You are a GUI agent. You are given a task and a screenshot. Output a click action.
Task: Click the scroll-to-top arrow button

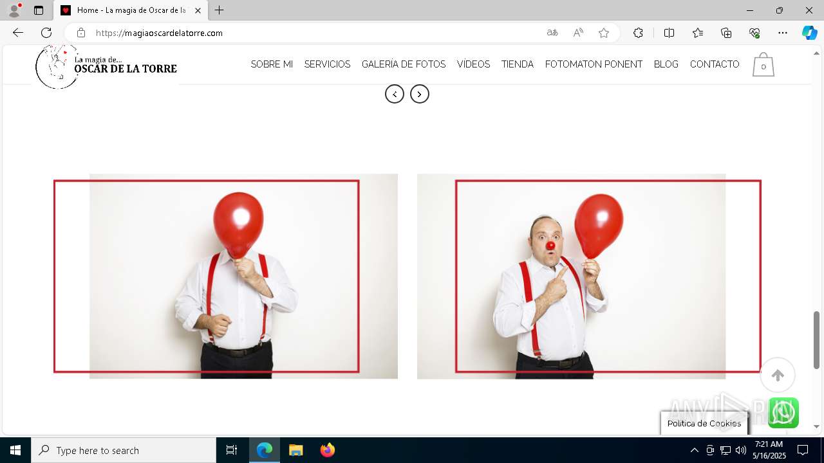(x=778, y=375)
